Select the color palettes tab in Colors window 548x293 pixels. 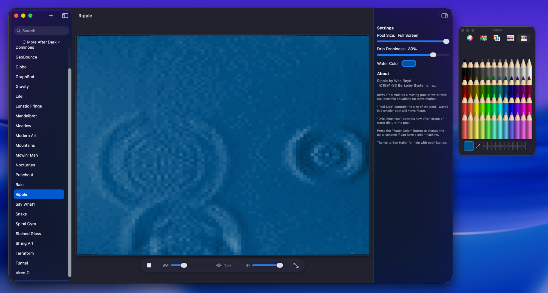point(497,38)
